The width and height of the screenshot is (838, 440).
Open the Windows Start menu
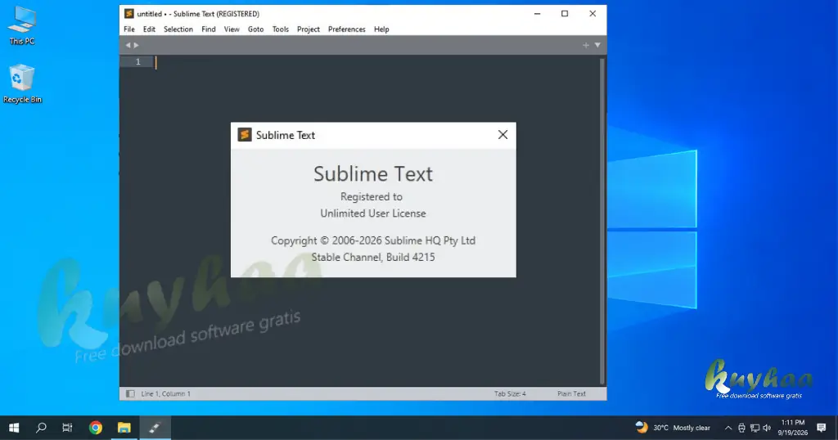tap(14, 428)
